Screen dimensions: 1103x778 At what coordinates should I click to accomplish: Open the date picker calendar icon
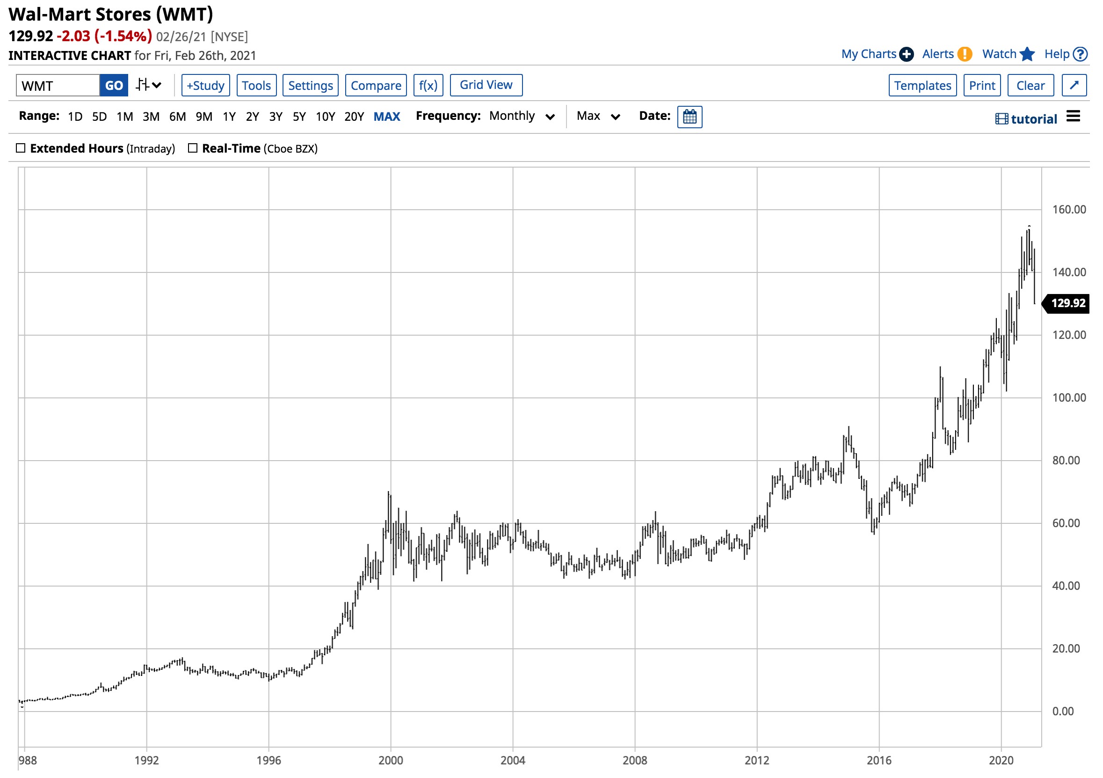pos(689,117)
